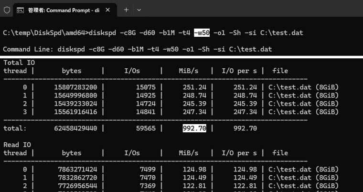
Task: Click I/Os value 14925
Action: 146,96
